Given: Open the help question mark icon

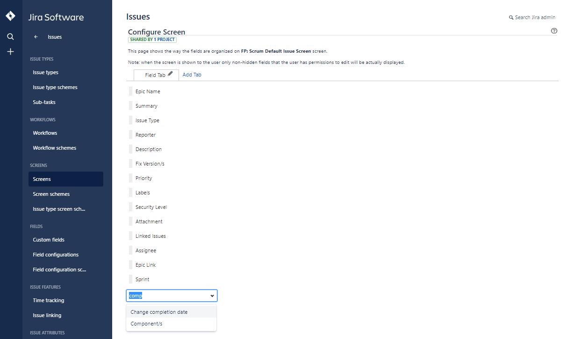Looking at the screenshot, I should [x=554, y=31].
